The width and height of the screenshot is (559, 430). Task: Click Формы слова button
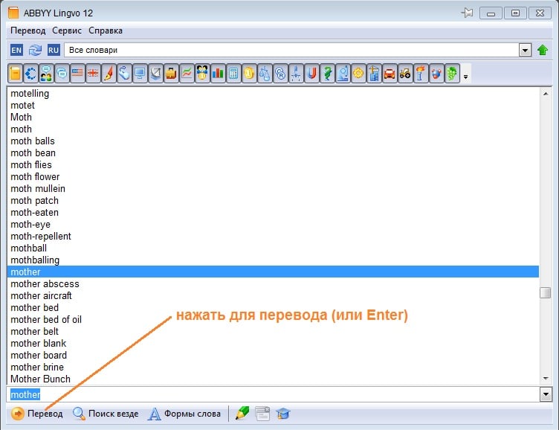184,414
